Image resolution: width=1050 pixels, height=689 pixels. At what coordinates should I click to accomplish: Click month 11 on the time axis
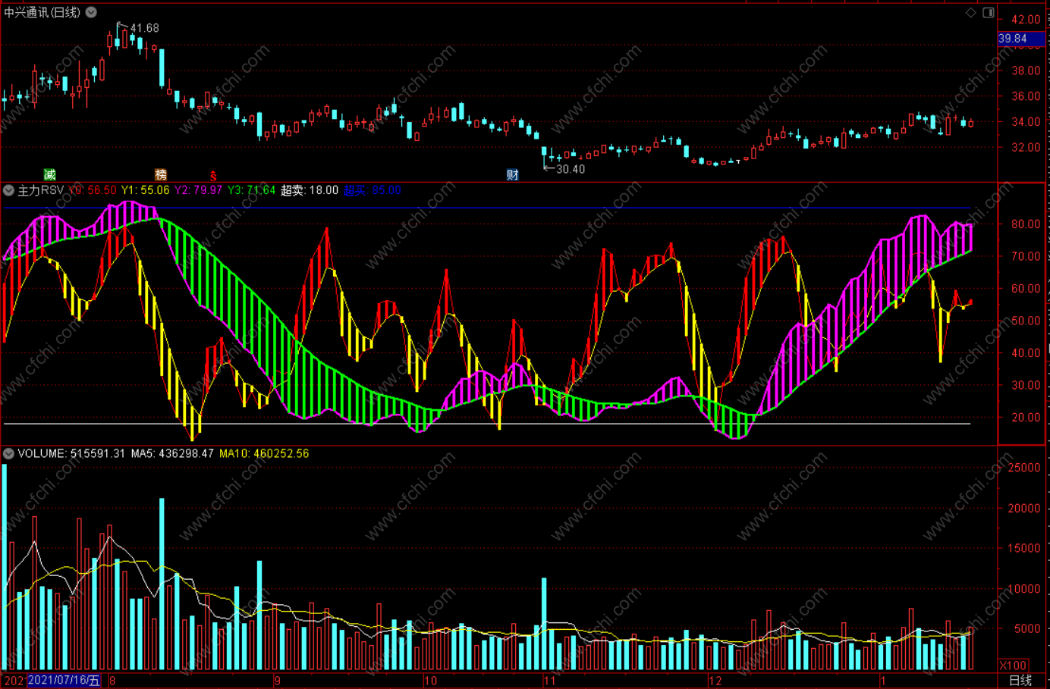pyautogui.click(x=549, y=681)
